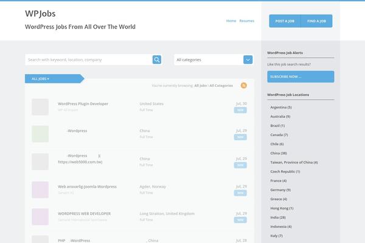Click the WordPress Job Alerts heading
The image size is (365, 243).
tap(285, 53)
